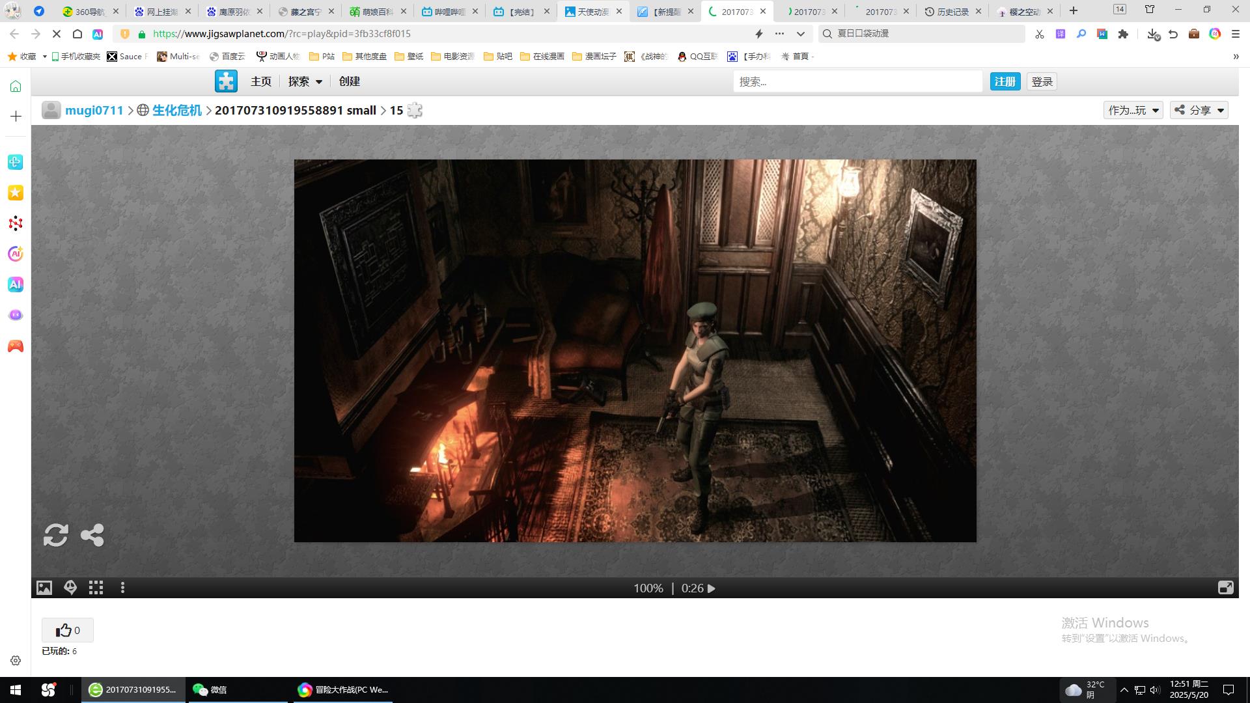Open the 主页 home menu item
Screen dimensions: 1250x703
[260, 81]
